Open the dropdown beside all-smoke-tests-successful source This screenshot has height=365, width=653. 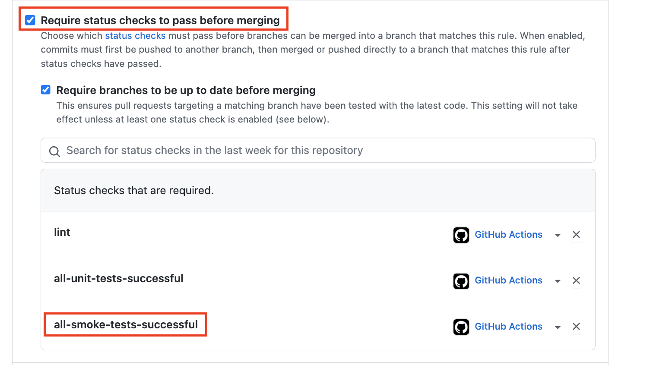tap(558, 327)
